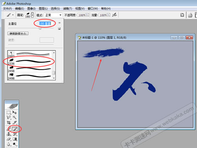Screen dimensions: 197x148
Task: Open the 文件(F) menu
Action: coord(7,9)
